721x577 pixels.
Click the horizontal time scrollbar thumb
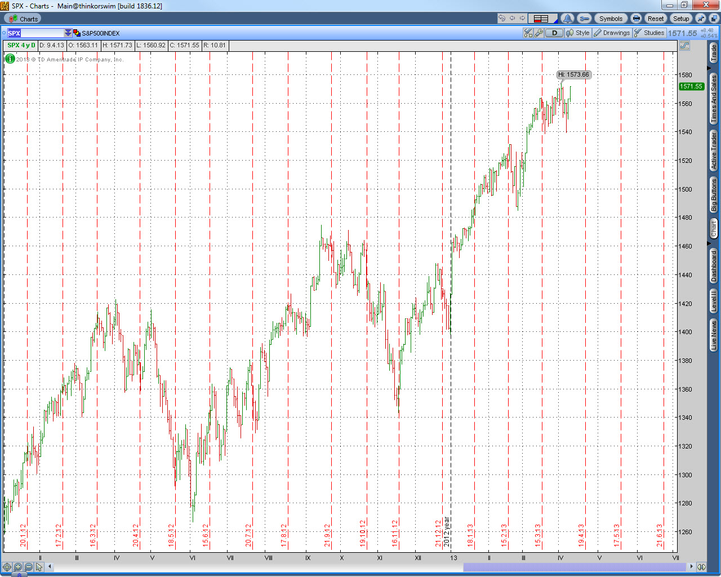pos(576,567)
